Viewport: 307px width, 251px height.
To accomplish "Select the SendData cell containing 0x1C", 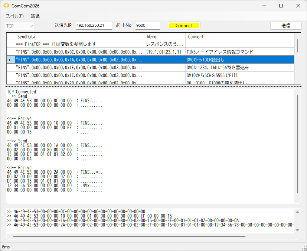I will pyautogui.click(x=80, y=75).
